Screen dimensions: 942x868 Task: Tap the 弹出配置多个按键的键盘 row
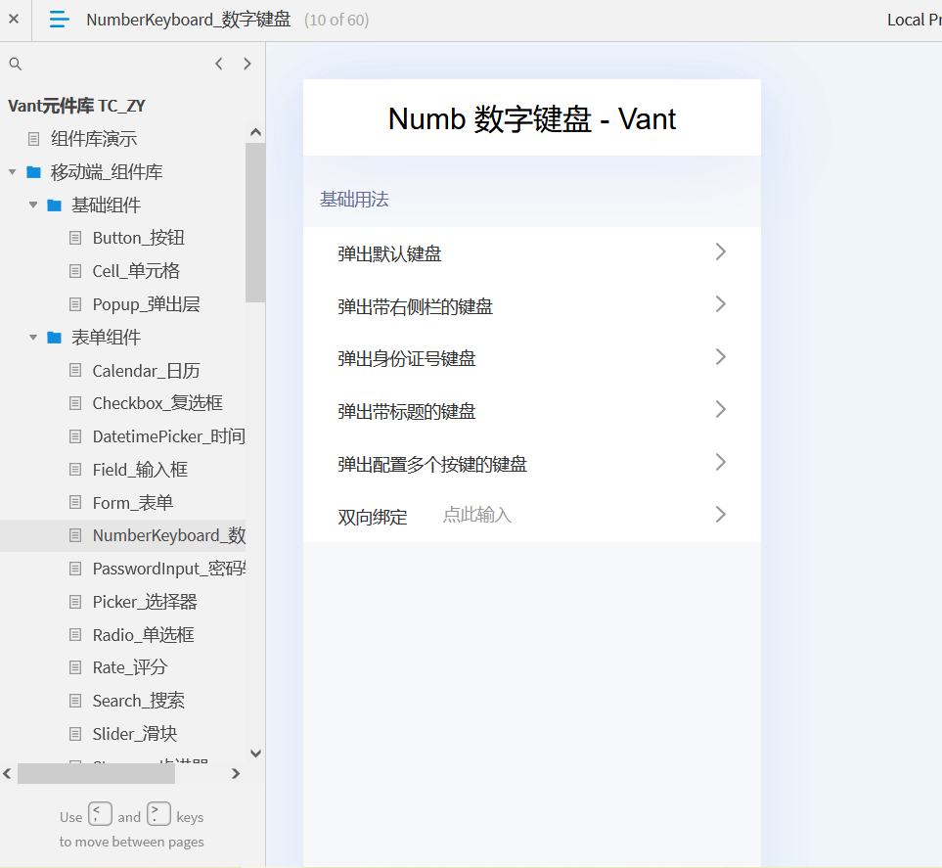(532, 464)
